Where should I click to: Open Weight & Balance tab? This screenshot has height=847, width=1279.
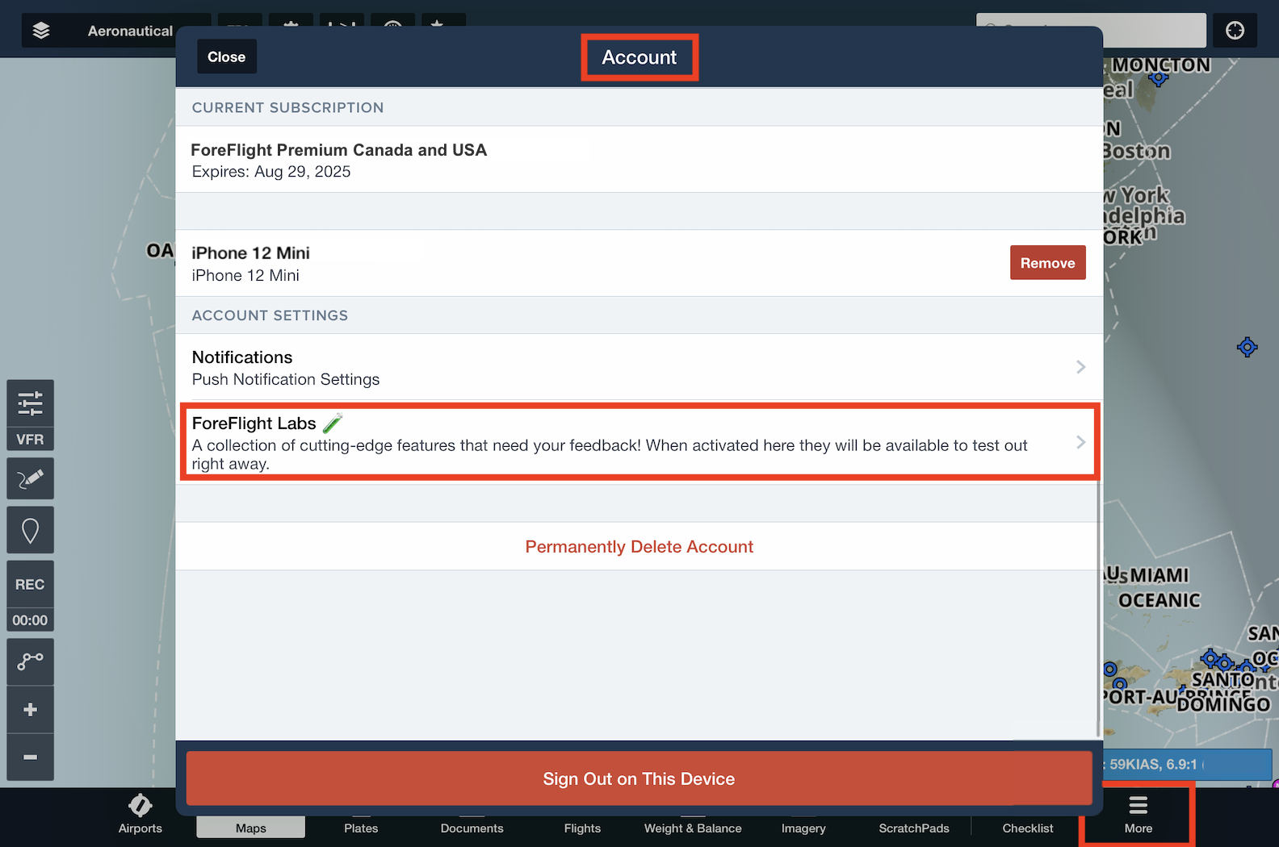pos(693,828)
